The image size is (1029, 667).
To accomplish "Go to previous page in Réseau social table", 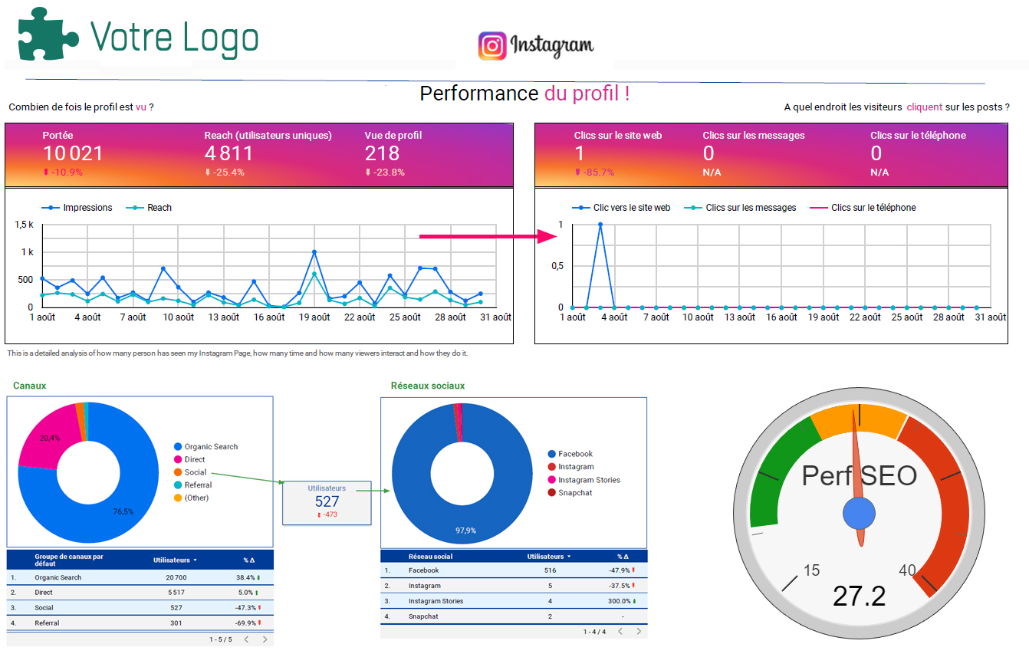I will pos(620,632).
